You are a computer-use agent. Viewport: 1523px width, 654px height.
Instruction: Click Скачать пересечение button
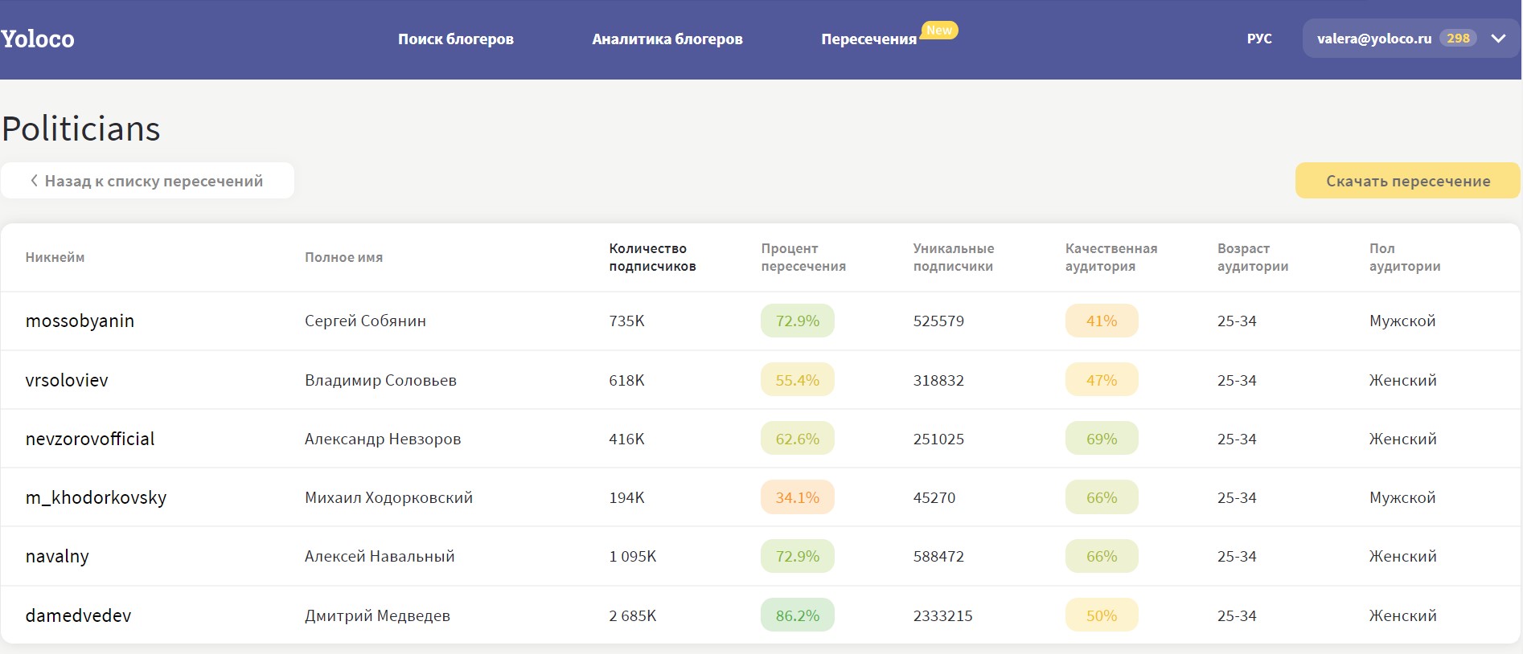pyautogui.click(x=1407, y=181)
